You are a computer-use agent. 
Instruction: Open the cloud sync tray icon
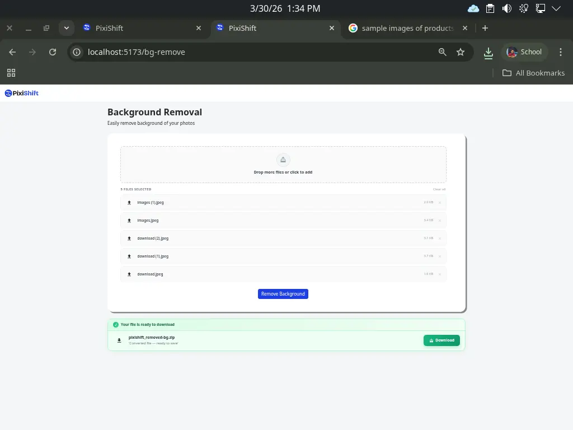click(473, 8)
